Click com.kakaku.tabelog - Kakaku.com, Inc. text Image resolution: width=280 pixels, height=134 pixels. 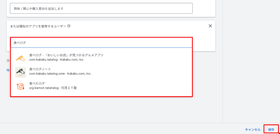tap(57, 60)
